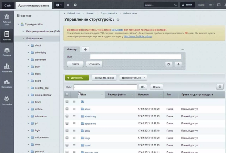
Task: Confirm the path with OK button
Action: 143,87
